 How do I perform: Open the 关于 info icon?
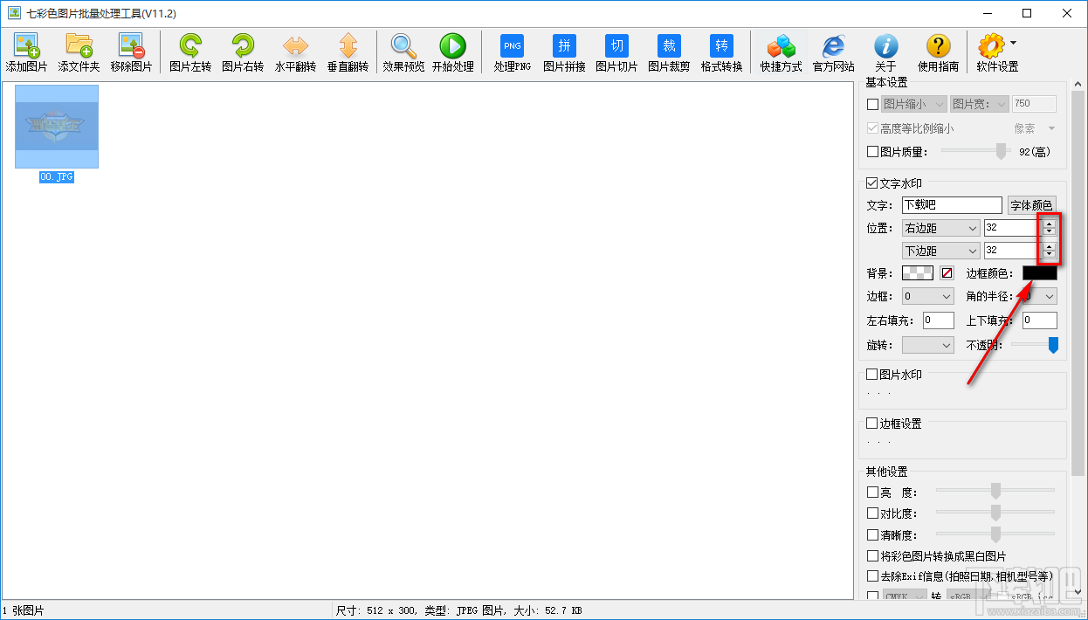point(885,45)
